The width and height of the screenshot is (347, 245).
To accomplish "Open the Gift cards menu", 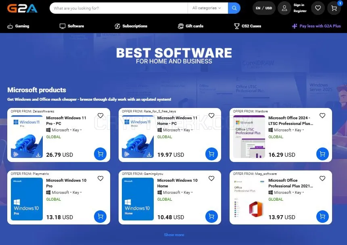I will (190, 26).
